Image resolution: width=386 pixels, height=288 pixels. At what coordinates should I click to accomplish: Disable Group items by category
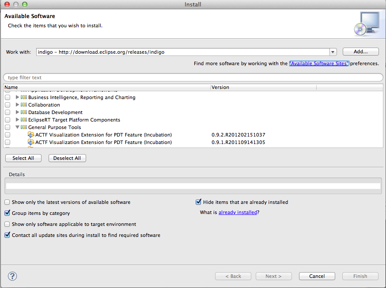click(7, 213)
